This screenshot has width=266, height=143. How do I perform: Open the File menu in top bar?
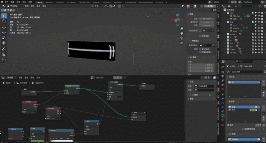6,2
